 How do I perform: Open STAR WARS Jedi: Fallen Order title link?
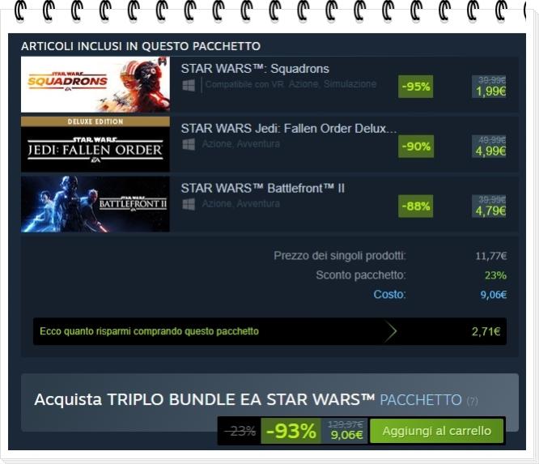tap(289, 129)
